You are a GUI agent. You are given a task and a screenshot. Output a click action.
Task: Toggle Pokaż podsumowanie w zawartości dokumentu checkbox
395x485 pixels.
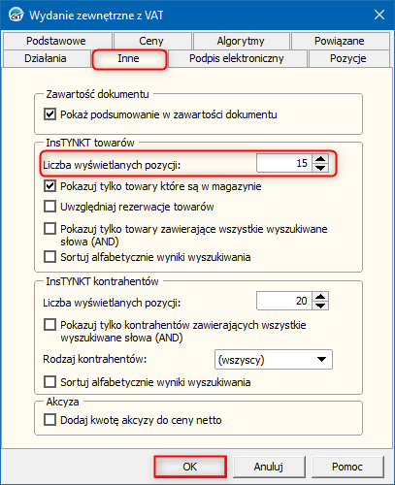point(49,114)
